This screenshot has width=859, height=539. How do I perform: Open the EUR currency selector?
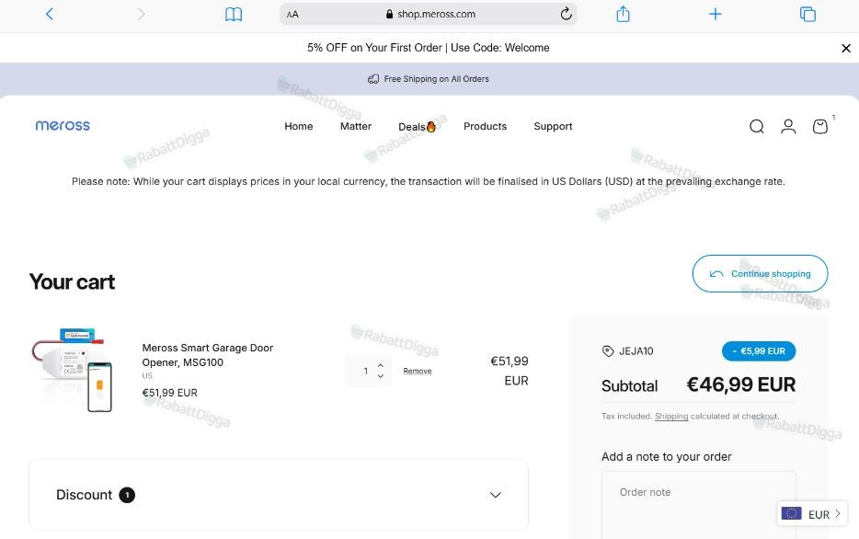(812, 514)
